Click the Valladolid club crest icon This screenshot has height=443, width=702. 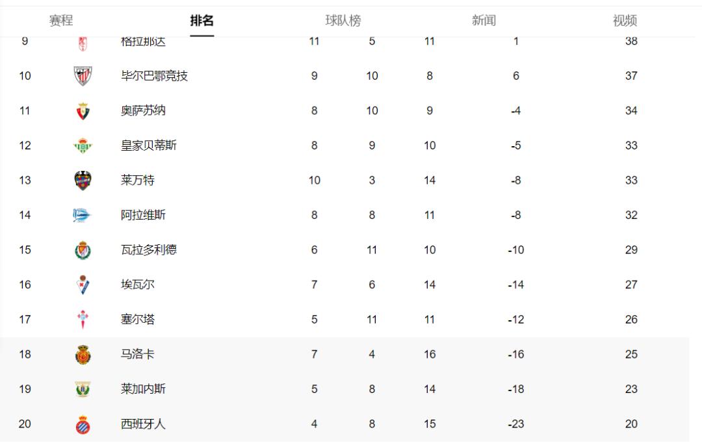pyautogui.click(x=83, y=250)
